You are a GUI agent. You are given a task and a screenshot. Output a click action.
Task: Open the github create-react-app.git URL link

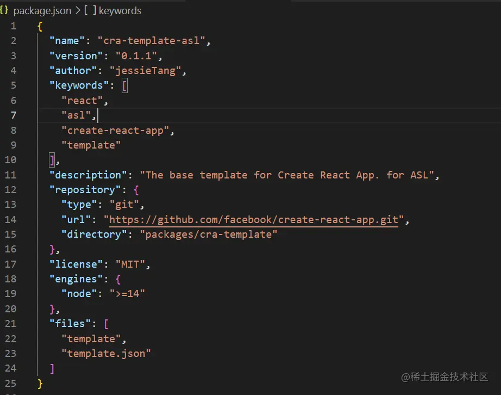pyautogui.click(x=254, y=220)
